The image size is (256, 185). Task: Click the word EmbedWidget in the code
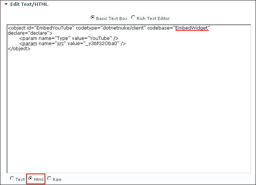192,28
